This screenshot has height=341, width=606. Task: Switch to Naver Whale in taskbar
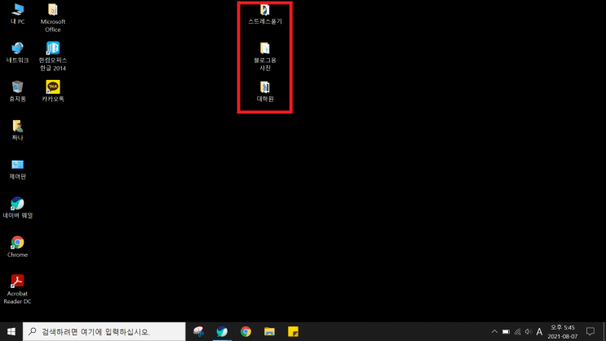[x=222, y=332]
